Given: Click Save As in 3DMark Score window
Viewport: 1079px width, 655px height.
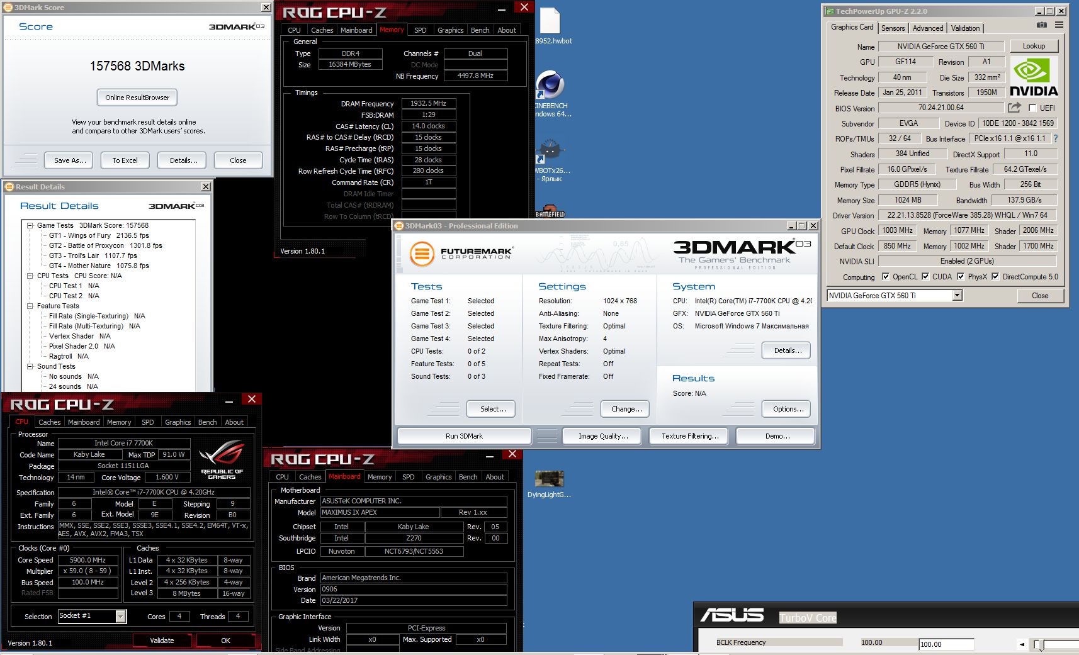Looking at the screenshot, I should pyautogui.click(x=70, y=160).
